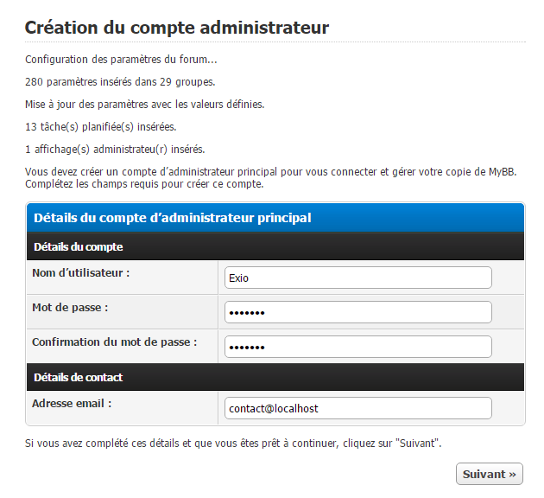Focus the Mot de passe input field
This screenshot has width=544, height=498.
358,312
